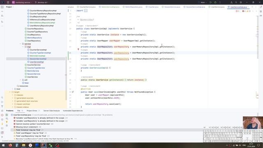Switch to SessionService.java tab
263x148 pixels.
[x=171, y=7]
